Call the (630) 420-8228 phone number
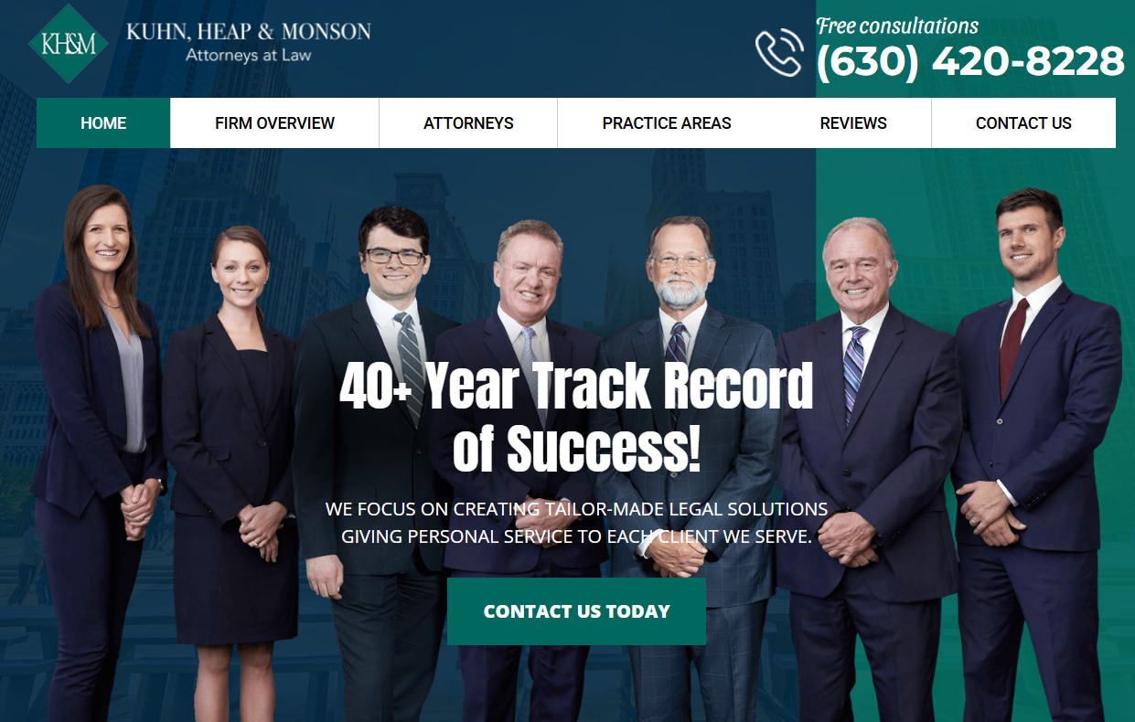This screenshot has height=722, width=1135. click(x=970, y=62)
